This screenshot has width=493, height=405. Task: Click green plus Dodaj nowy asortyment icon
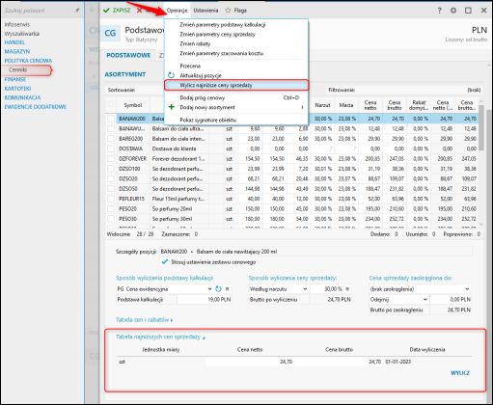pyautogui.click(x=172, y=107)
